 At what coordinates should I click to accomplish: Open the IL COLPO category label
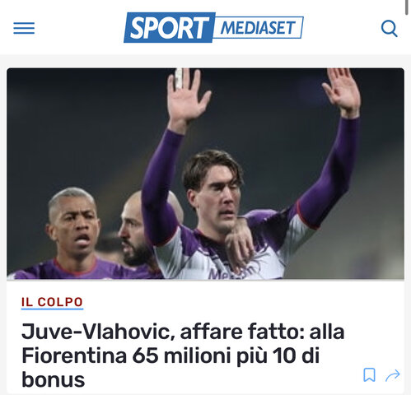[x=52, y=302]
